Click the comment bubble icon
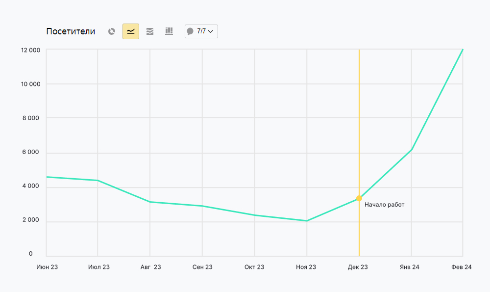The height and width of the screenshot is (292, 490). (x=190, y=31)
